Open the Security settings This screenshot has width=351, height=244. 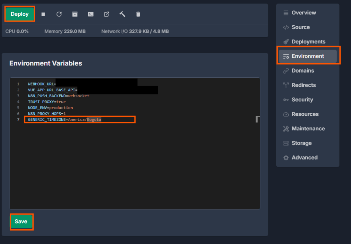(302, 100)
